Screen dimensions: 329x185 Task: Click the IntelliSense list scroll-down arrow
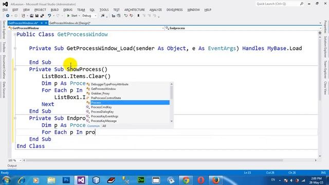[x=172, y=121]
